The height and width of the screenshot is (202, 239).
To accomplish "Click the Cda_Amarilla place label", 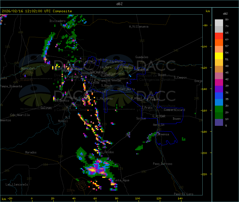I will [20, 115].
